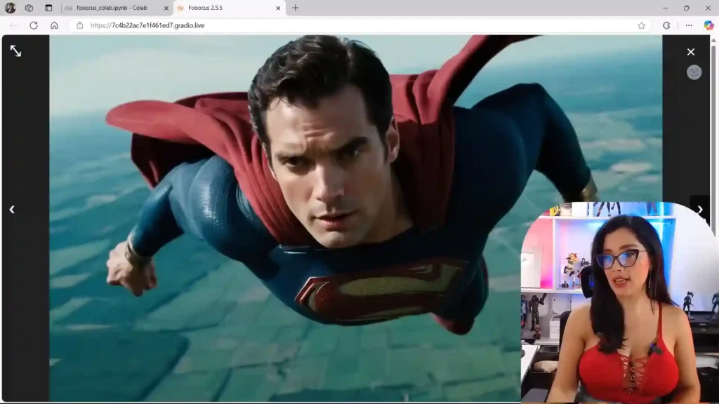Toggle the favorites star for the gradio.live page
This screenshot has height=404, width=719.
point(641,25)
